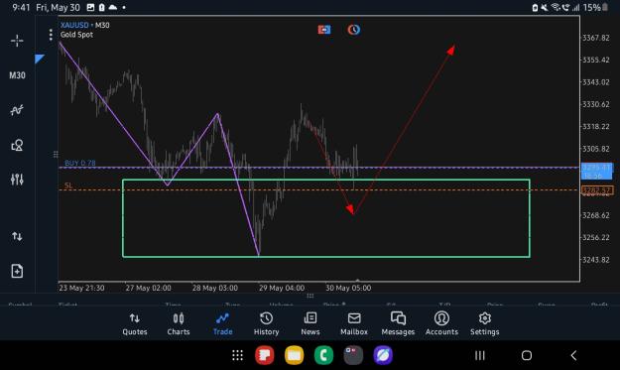Open chart settings sliders icon
620x370 pixels.
coord(17,180)
